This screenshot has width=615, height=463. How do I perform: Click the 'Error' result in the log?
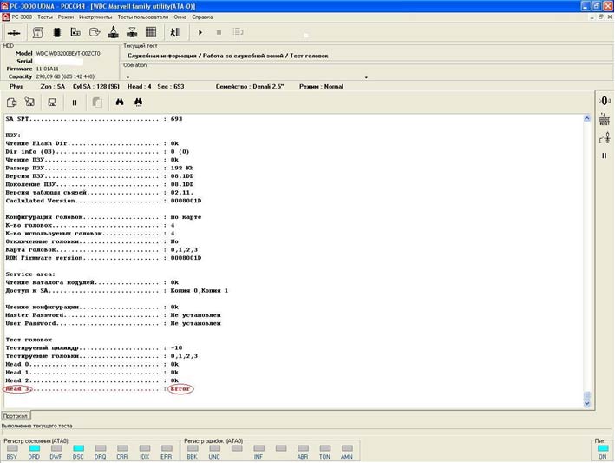pos(180,389)
